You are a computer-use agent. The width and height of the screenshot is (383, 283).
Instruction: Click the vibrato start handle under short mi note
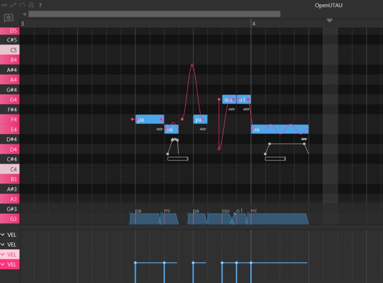point(168,154)
